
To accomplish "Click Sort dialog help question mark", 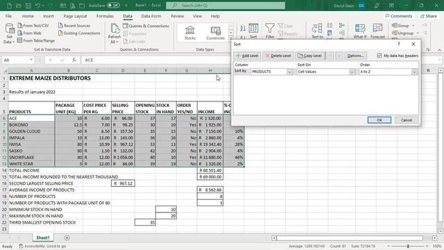I will tap(399, 44).
